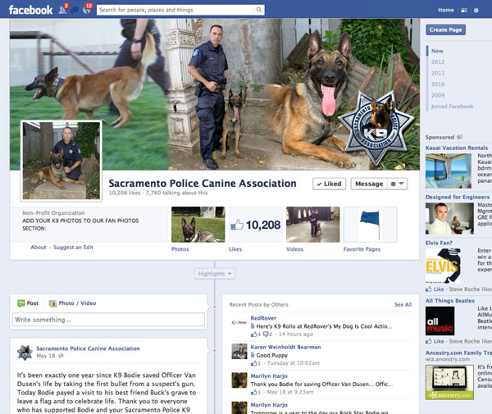Screen dimensions: 492x414
Task: Jump to 2011 on the timeline
Action: [x=438, y=73]
